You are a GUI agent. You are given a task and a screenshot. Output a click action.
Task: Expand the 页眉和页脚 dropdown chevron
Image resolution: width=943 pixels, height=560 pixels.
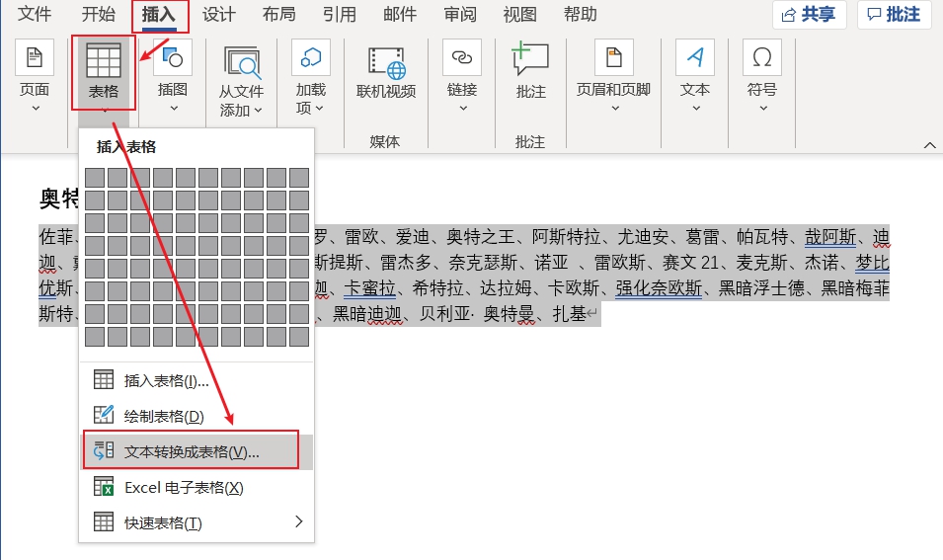[x=614, y=109]
